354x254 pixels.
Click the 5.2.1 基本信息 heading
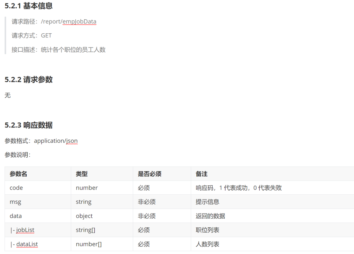click(x=29, y=6)
